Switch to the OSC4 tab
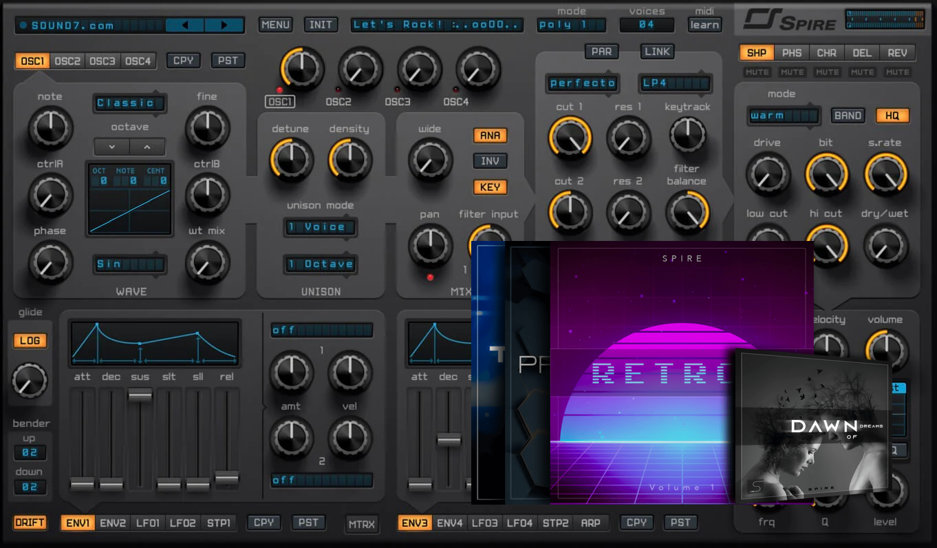937x548 pixels. pyautogui.click(x=138, y=61)
